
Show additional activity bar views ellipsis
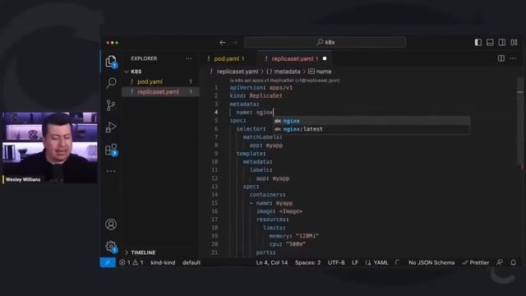(111, 171)
